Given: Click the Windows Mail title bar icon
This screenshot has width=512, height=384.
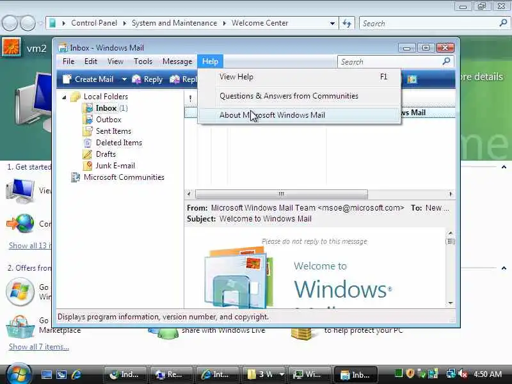Looking at the screenshot, I should tap(63, 48).
